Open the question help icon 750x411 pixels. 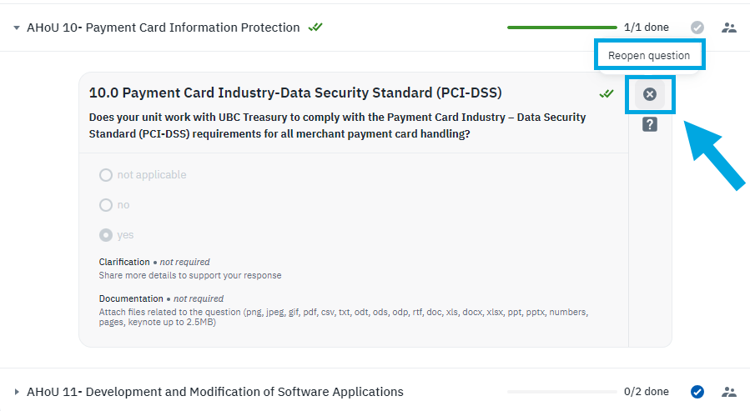click(650, 124)
